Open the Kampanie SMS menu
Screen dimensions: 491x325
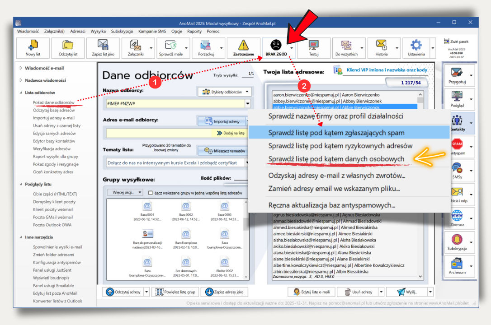152,31
